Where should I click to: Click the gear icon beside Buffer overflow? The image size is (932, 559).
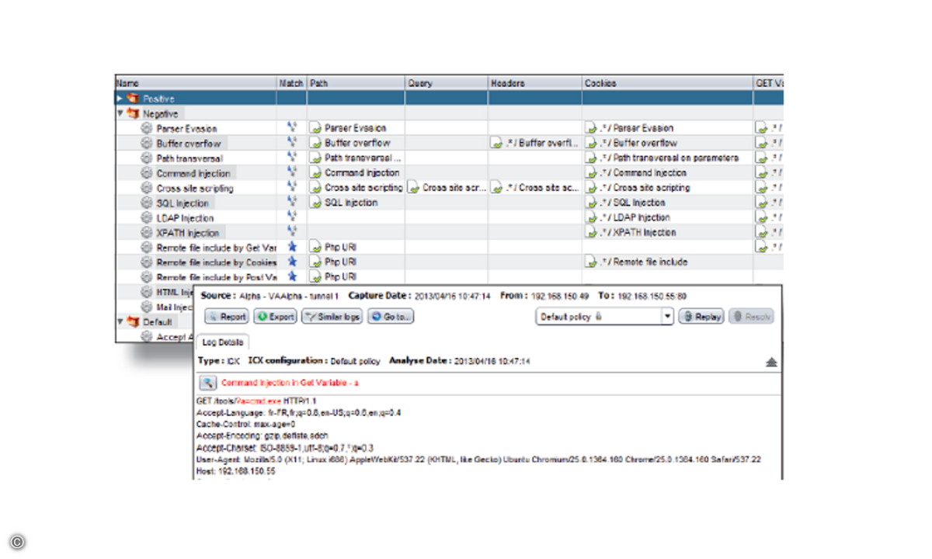click(x=147, y=143)
